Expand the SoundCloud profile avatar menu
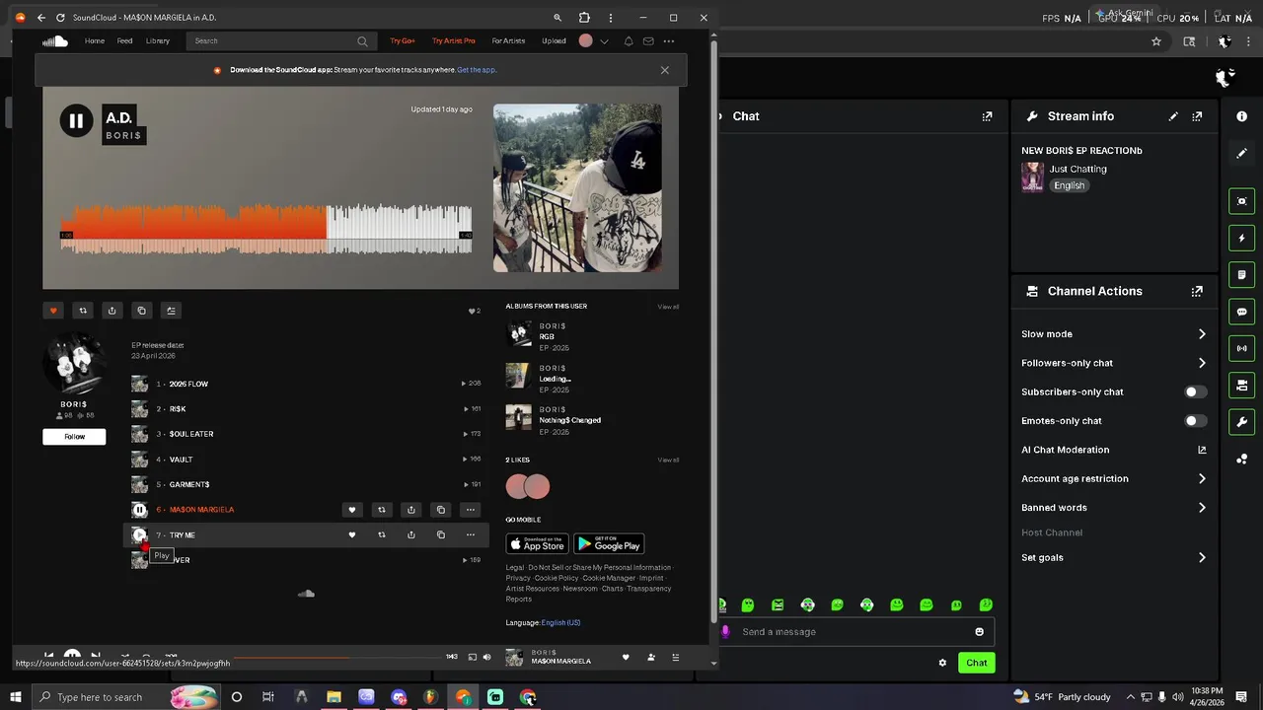 click(x=593, y=41)
